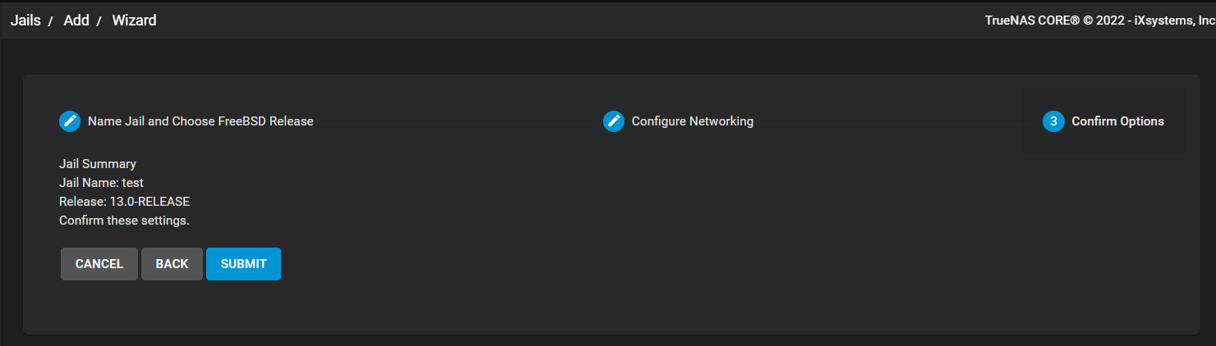Screen dimensions: 1216x346
Task: Submit the jail configuration
Action: (244, 264)
